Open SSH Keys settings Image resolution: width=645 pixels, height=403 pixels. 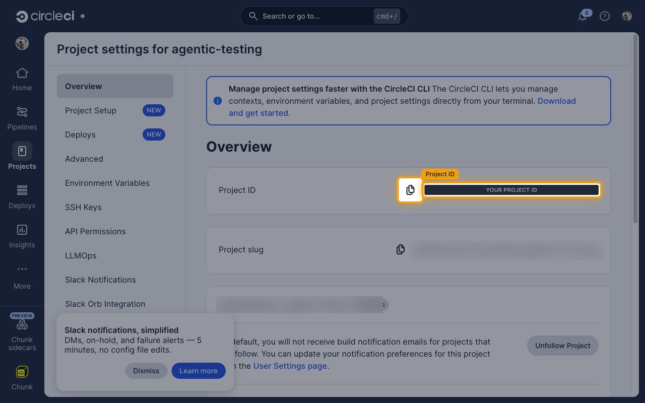tap(115, 207)
